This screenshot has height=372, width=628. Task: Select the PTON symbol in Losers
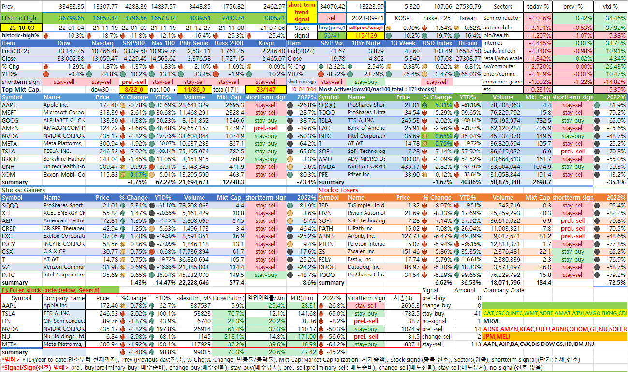click(x=332, y=244)
